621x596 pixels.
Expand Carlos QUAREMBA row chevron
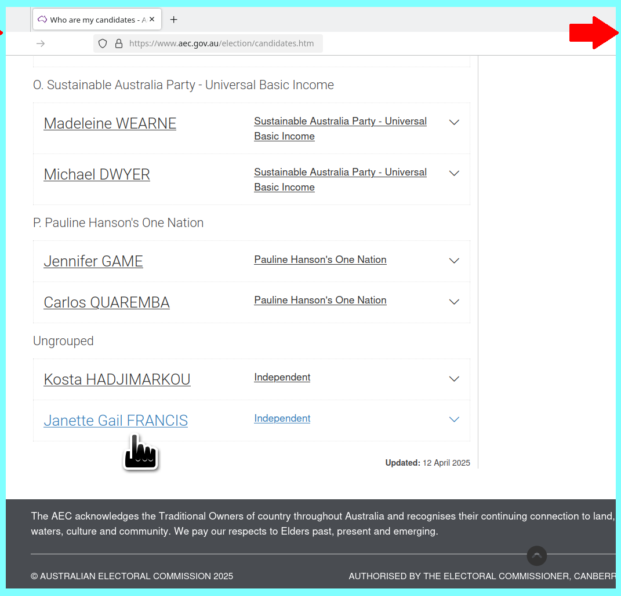click(x=454, y=302)
